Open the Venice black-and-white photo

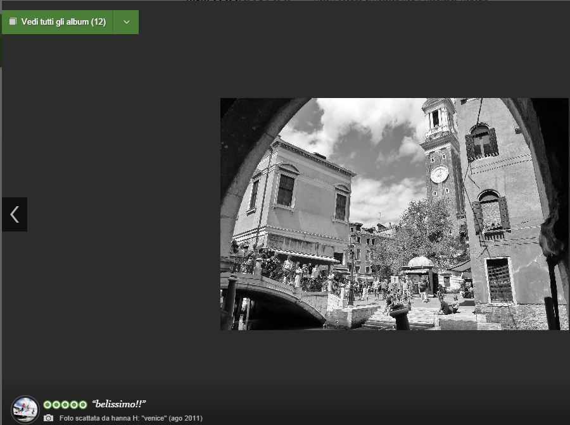[x=395, y=214]
